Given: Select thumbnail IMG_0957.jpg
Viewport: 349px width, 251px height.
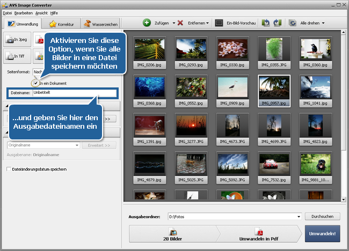Looking at the screenshot, I should pyautogui.click(x=274, y=91).
